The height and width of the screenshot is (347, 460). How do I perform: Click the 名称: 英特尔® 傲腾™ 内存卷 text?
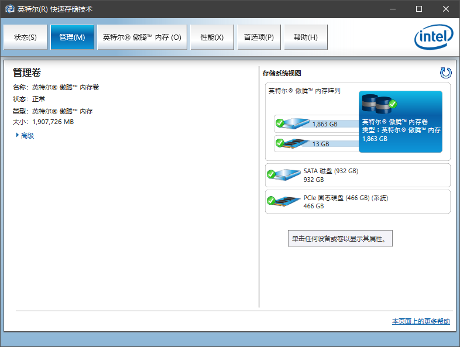pyautogui.click(x=56, y=87)
